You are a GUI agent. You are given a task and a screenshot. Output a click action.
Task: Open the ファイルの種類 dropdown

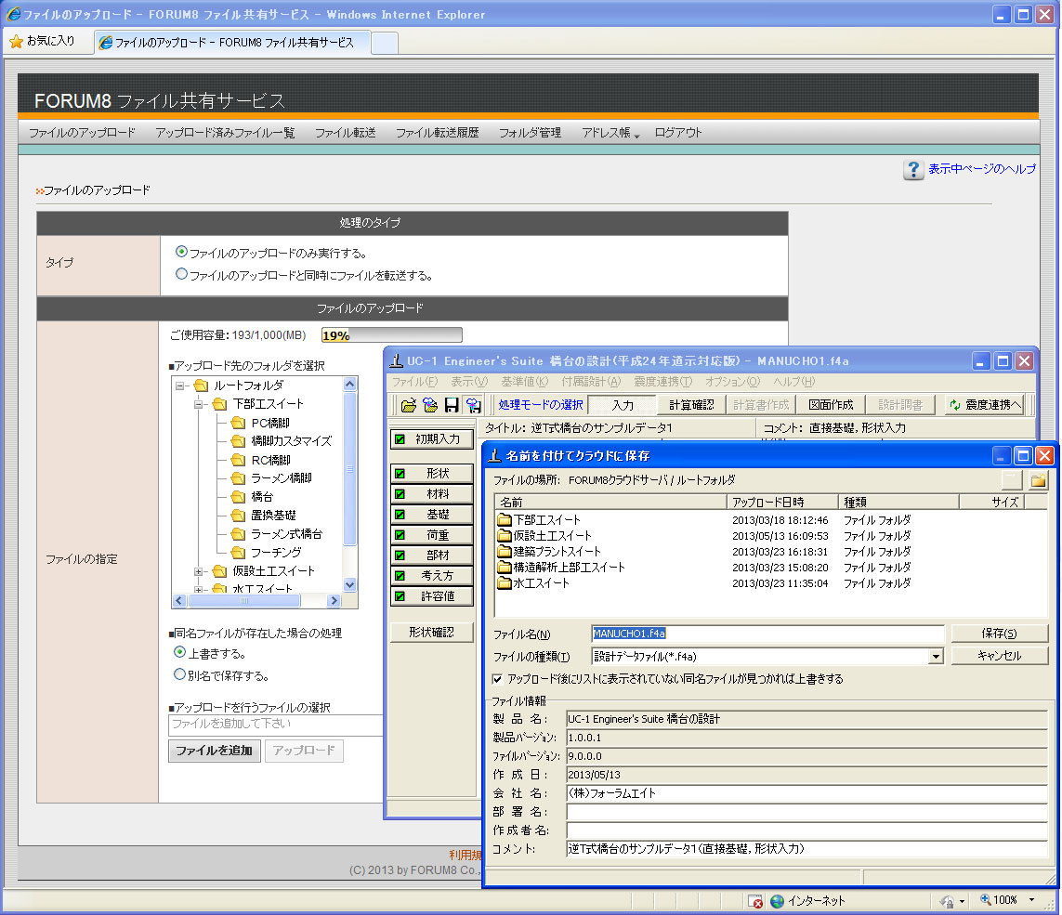pyautogui.click(x=936, y=656)
